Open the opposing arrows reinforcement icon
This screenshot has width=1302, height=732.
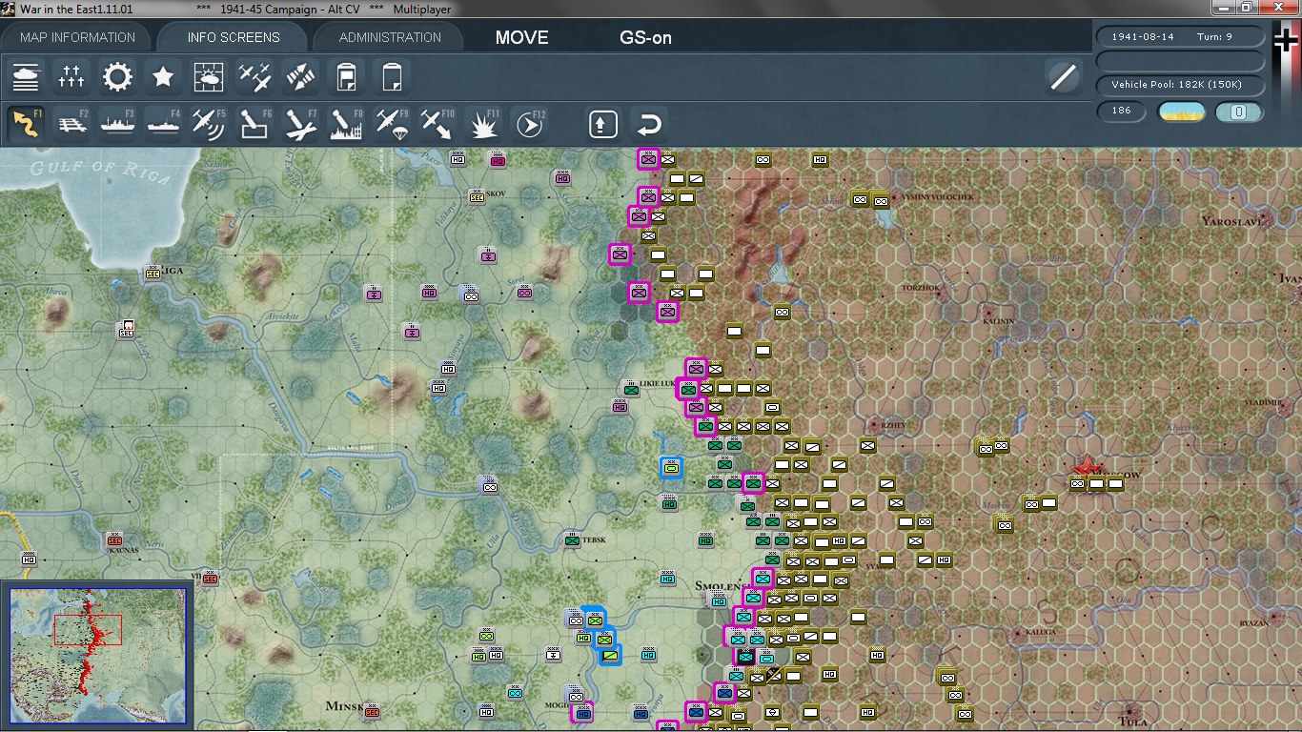pyautogui.click(x=300, y=76)
